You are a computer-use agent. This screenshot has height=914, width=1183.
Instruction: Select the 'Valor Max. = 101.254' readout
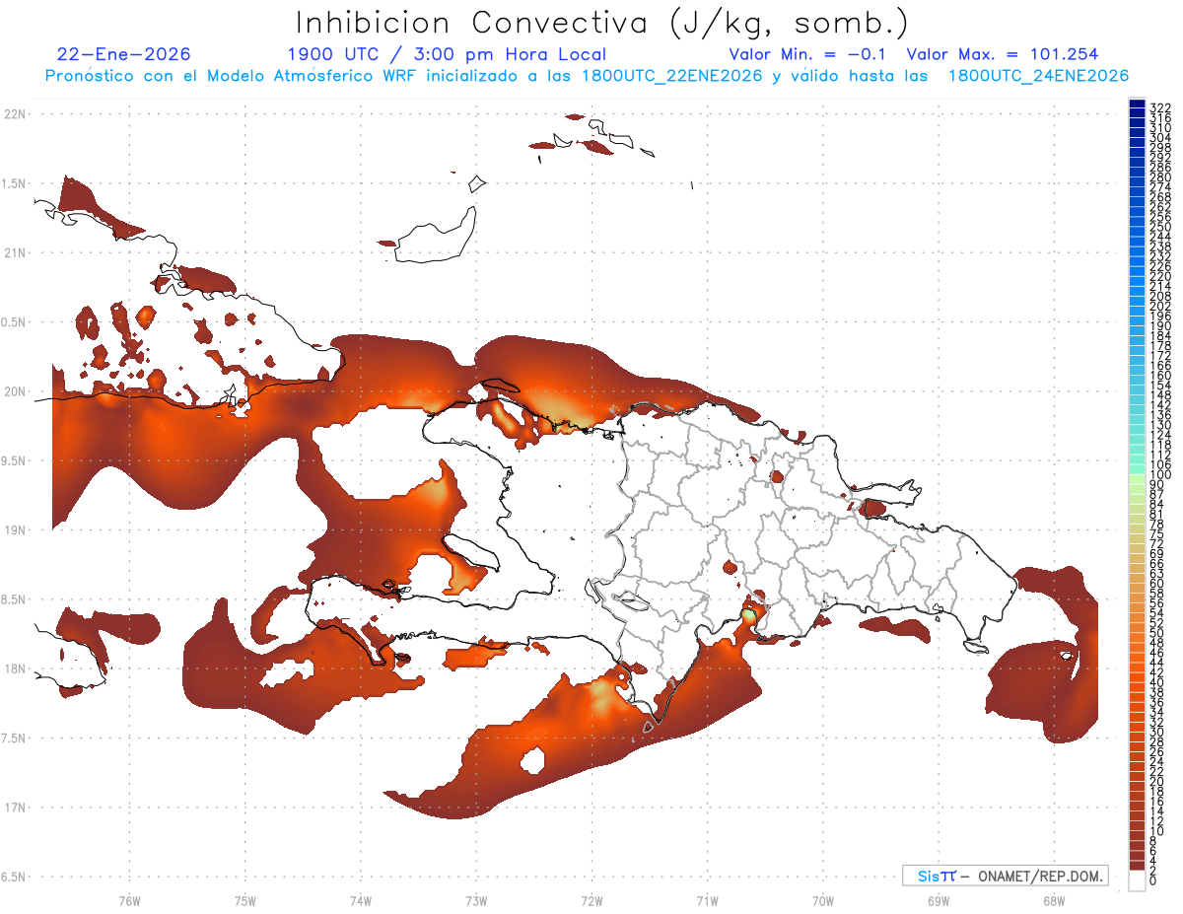[x=1003, y=54]
